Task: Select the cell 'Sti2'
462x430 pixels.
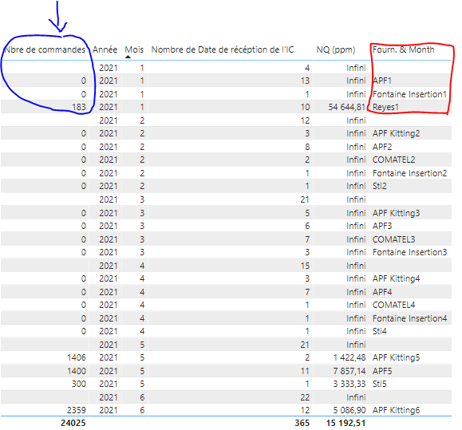Action: click(380, 186)
